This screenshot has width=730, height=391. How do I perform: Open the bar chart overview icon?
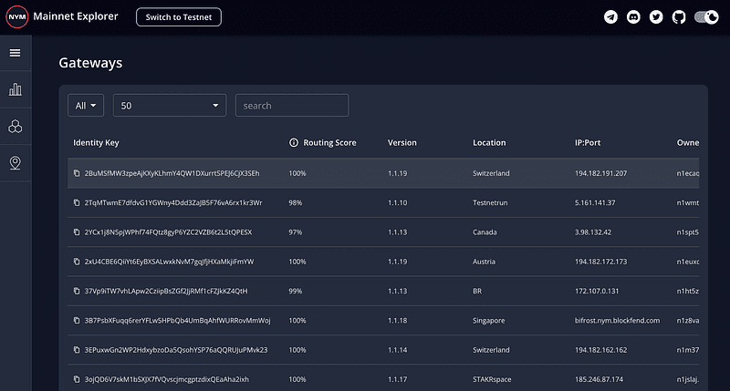point(16,89)
